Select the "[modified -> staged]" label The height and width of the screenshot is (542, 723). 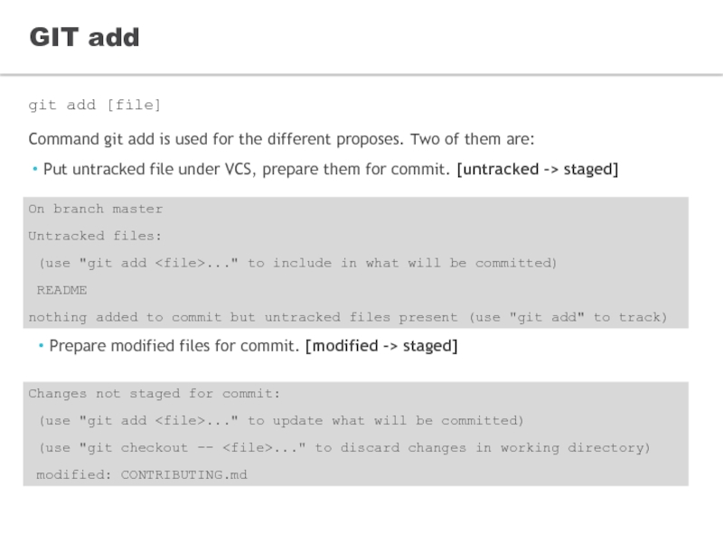[381, 346]
